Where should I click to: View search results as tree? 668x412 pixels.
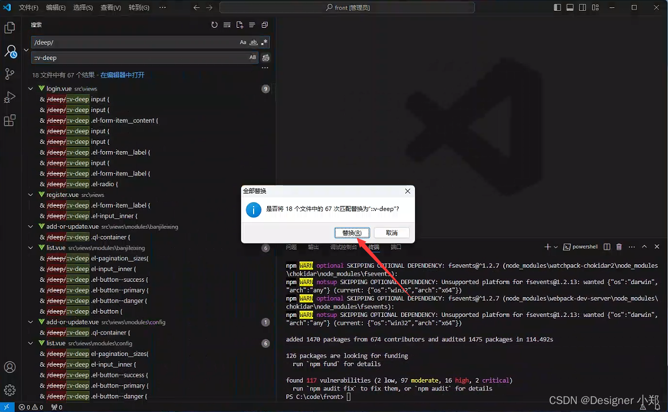252,25
